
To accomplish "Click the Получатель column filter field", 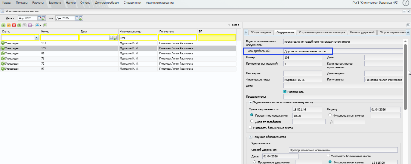I will [178, 38].
